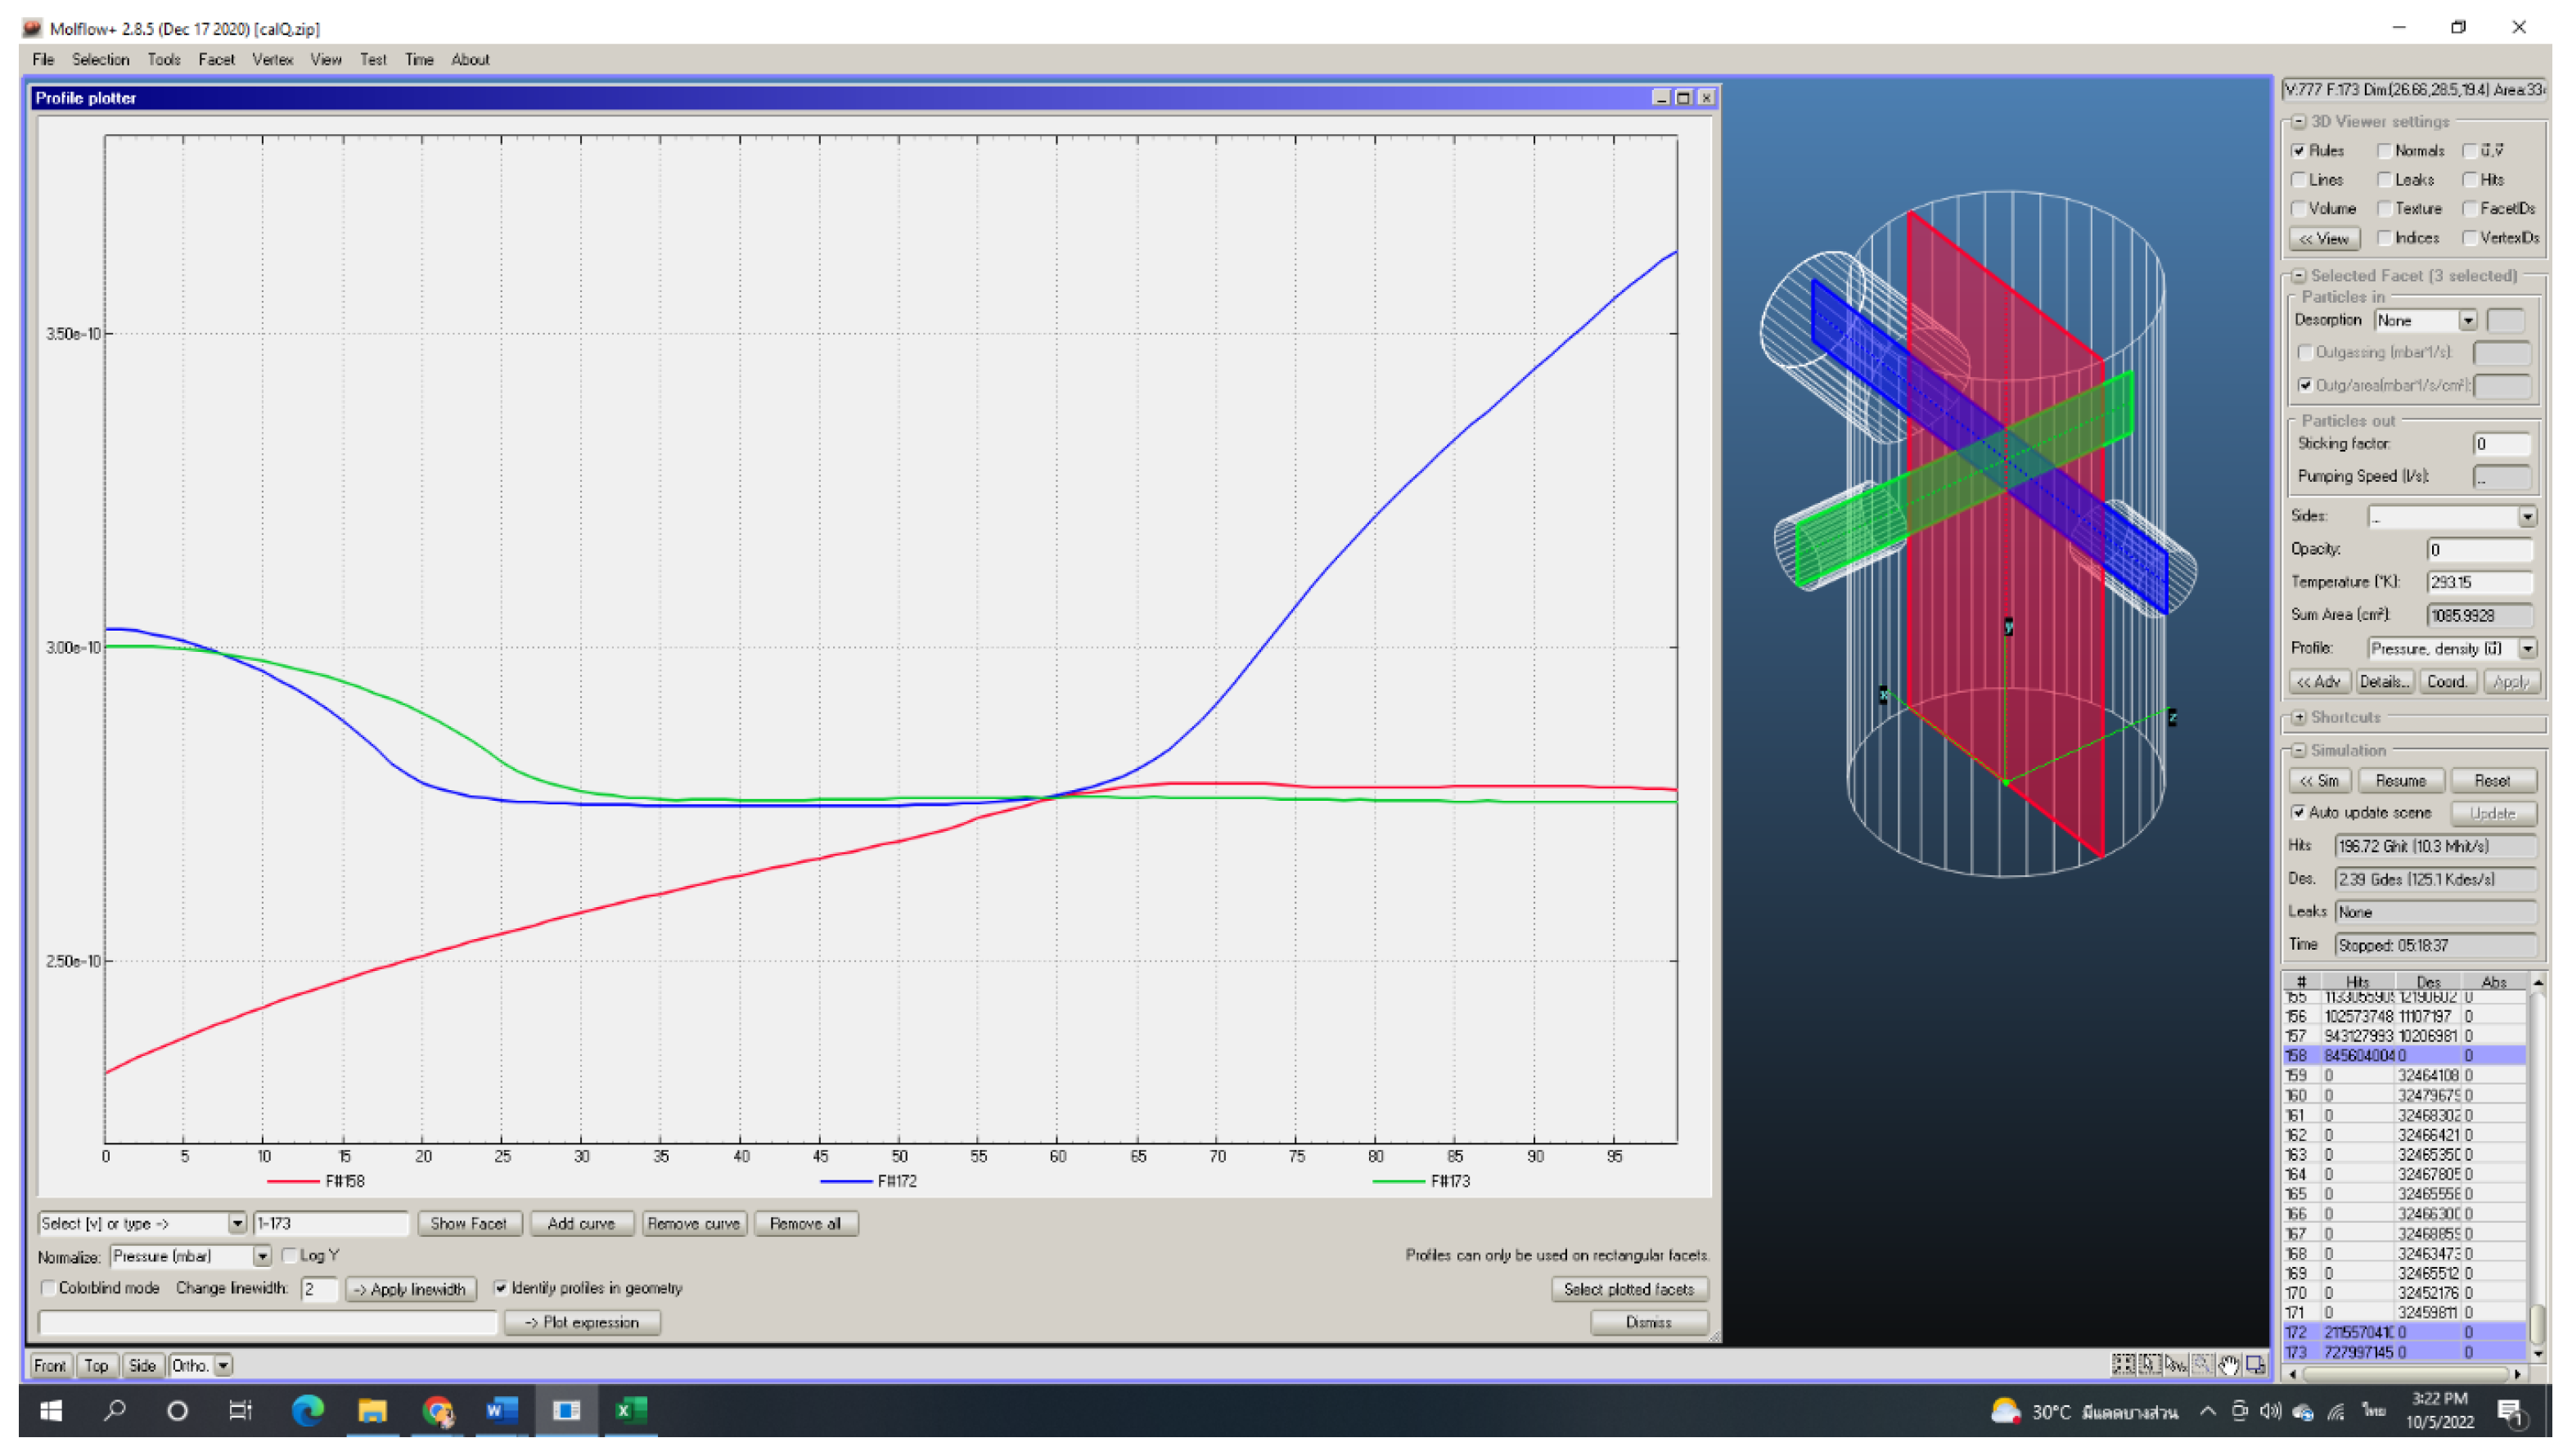Collapse the 3D Viewer settings section

click(x=2299, y=122)
